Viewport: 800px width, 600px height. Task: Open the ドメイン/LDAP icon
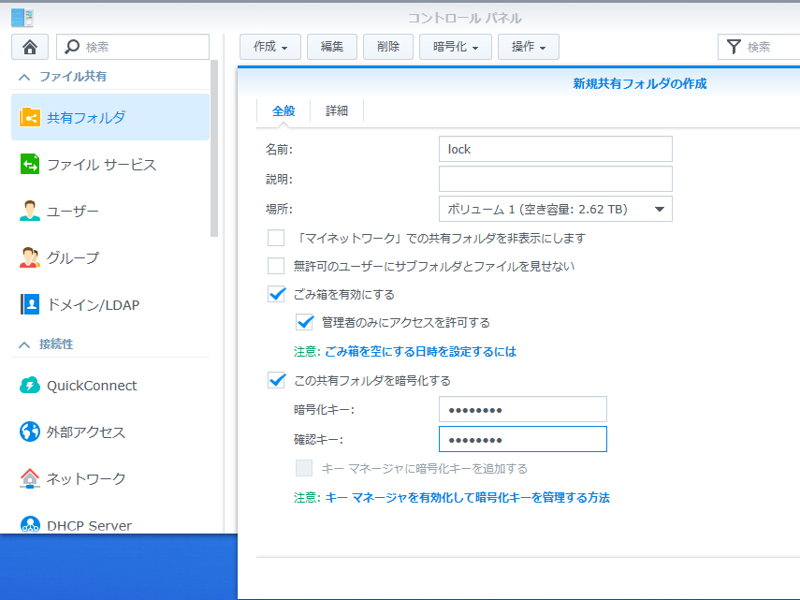pyautogui.click(x=30, y=304)
